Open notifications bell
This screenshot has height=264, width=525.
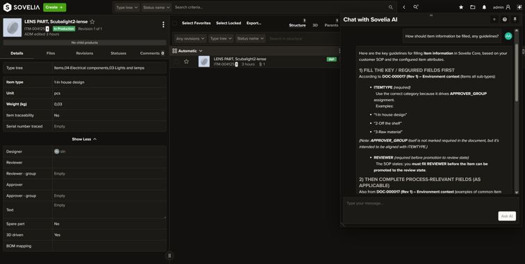coord(484,7)
